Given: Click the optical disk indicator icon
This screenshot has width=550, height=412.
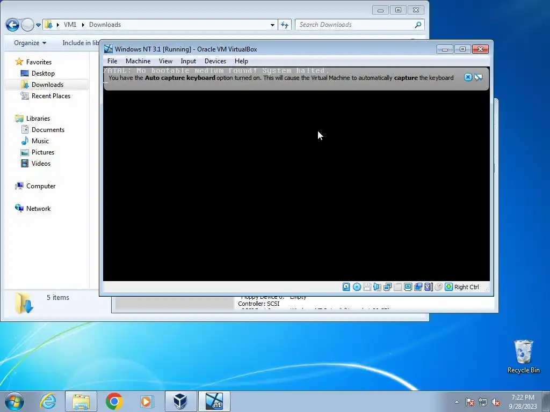Looking at the screenshot, I should pyautogui.click(x=357, y=287).
